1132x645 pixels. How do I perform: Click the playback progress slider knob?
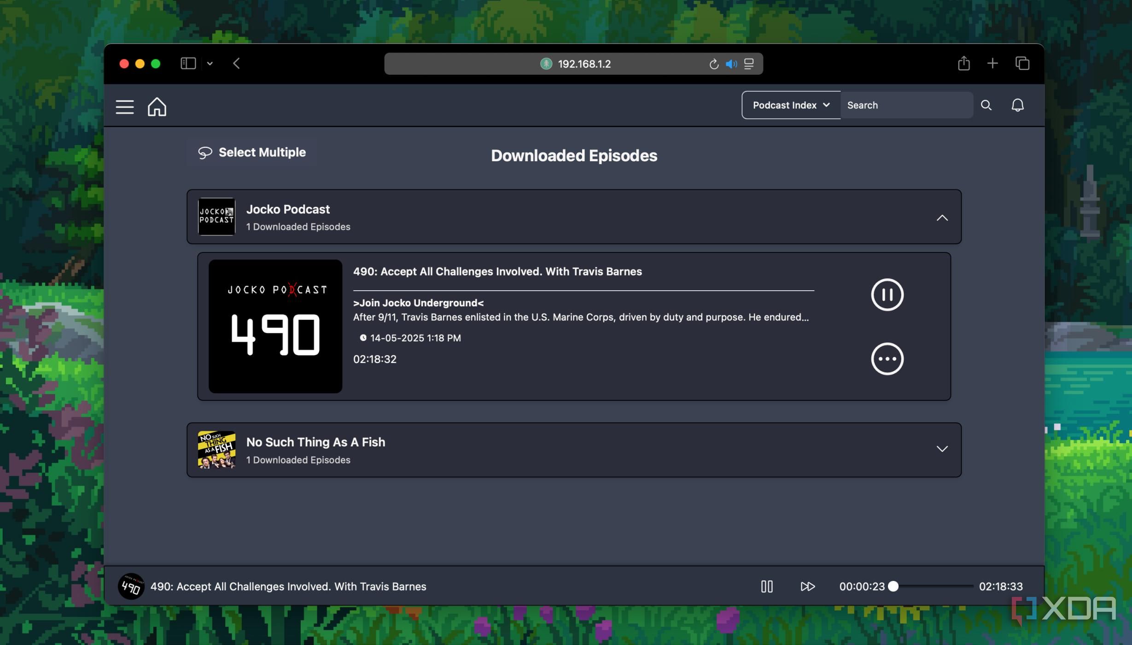(x=893, y=586)
